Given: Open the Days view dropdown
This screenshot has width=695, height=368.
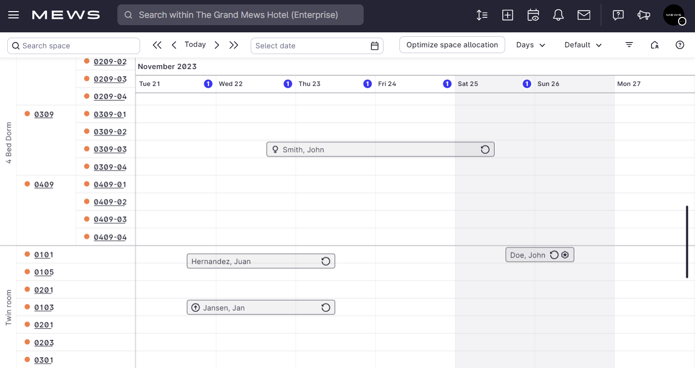Looking at the screenshot, I should 530,45.
